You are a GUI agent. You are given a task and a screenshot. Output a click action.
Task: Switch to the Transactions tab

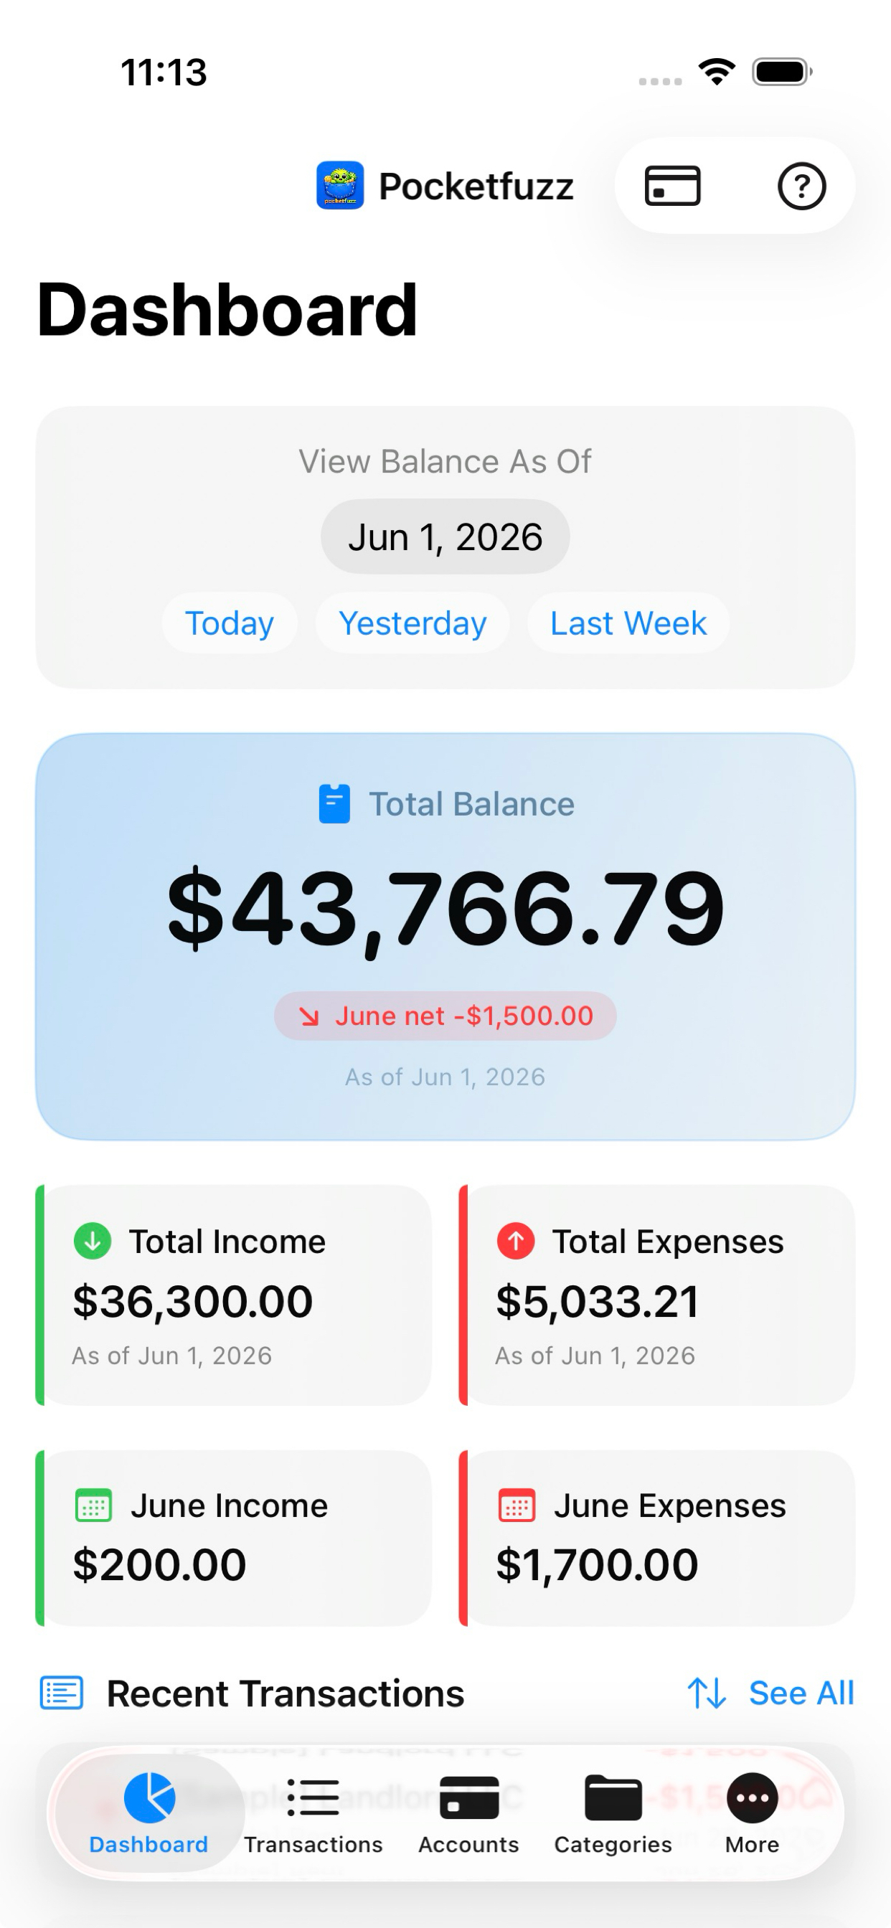(x=313, y=1813)
